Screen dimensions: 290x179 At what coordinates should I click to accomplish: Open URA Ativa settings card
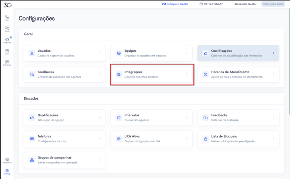point(151,138)
